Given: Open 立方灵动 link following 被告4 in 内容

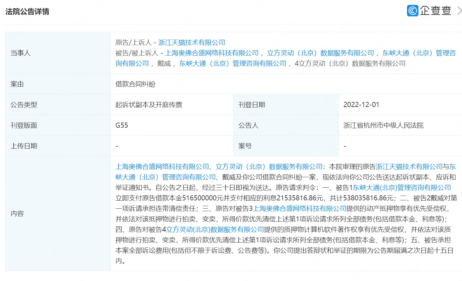Looking at the screenshot, I should (215, 230).
